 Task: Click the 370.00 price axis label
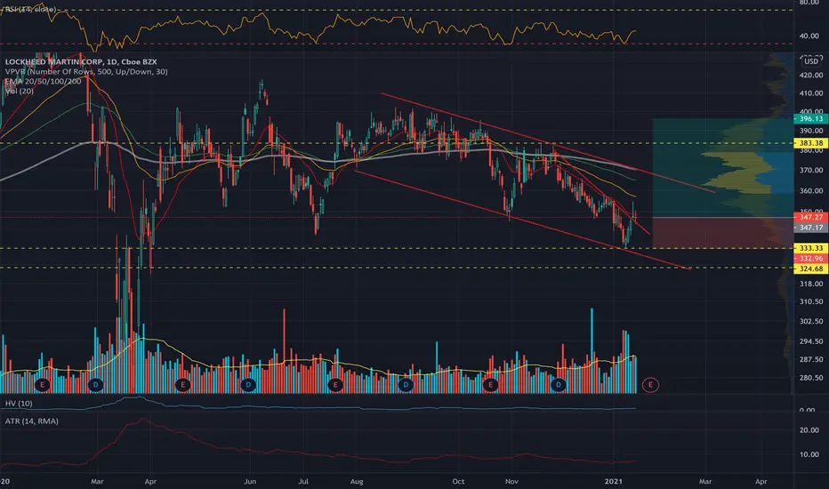point(811,170)
